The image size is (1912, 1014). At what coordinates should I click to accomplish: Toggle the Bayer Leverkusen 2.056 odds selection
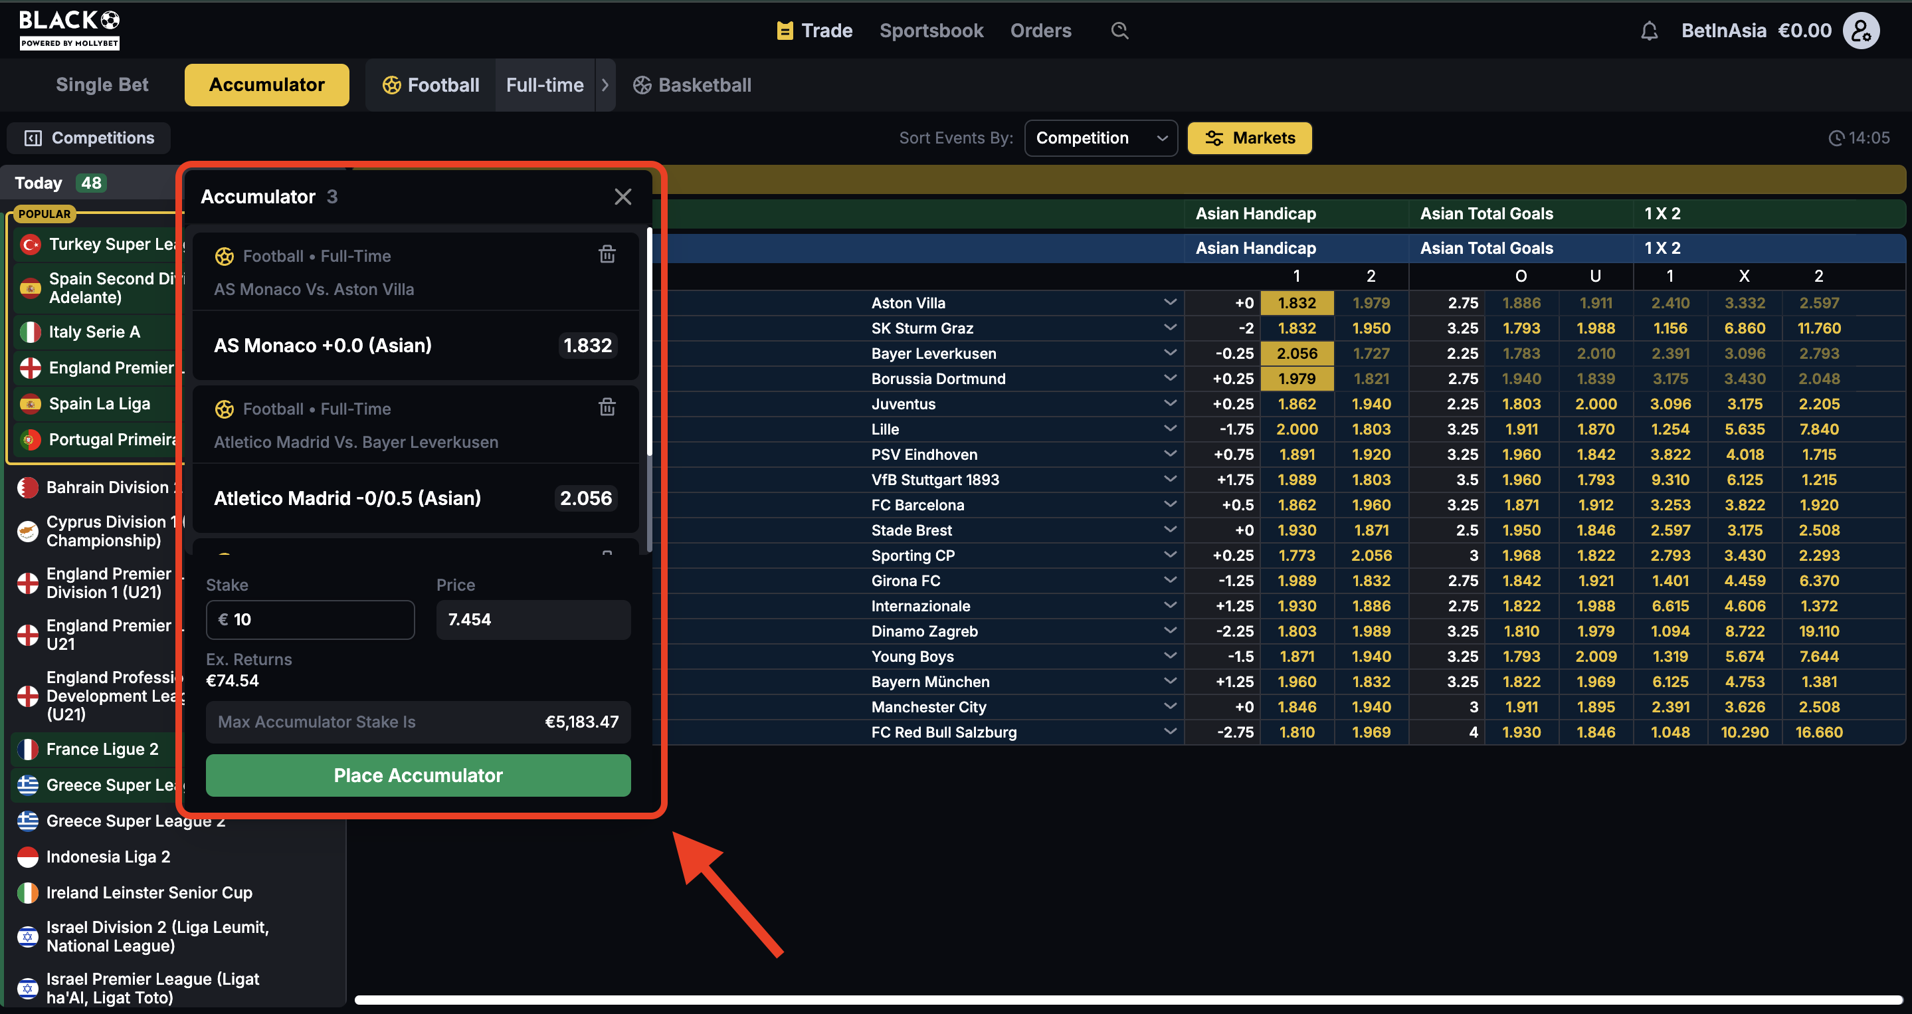click(1296, 354)
